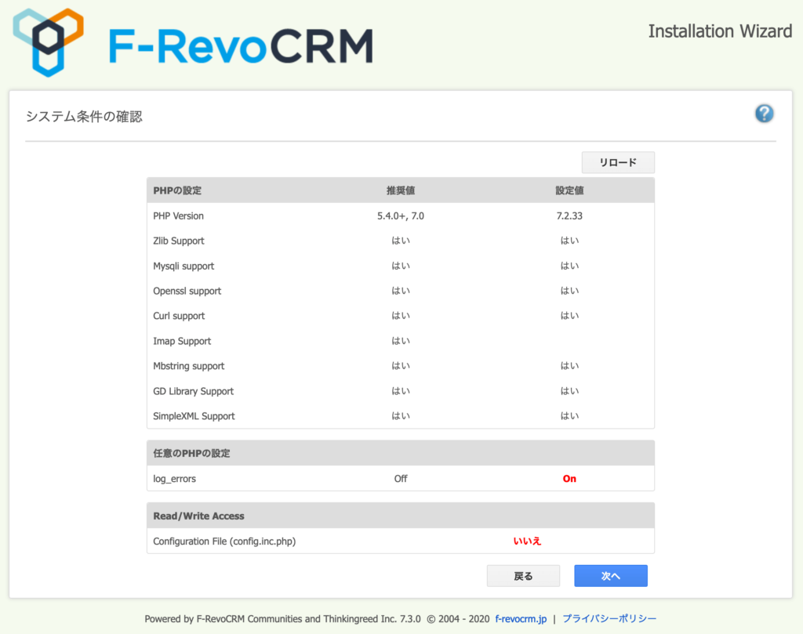Click the 推奨値 column header
The width and height of the screenshot is (803, 634).
(x=401, y=191)
